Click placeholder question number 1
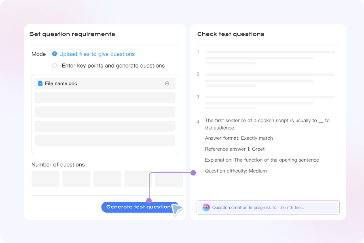 [x=199, y=52]
